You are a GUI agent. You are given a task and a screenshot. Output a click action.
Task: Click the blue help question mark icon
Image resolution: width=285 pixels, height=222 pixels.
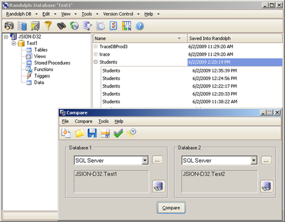tap(140, 26)
